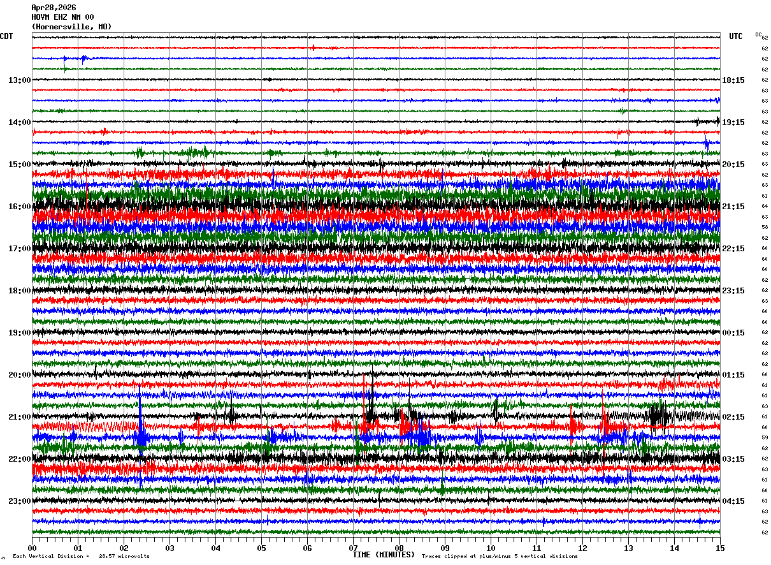Click the DC value 64 beside 21:15
The height and width of the screenshot is (565, 771).
click(765, 206)
